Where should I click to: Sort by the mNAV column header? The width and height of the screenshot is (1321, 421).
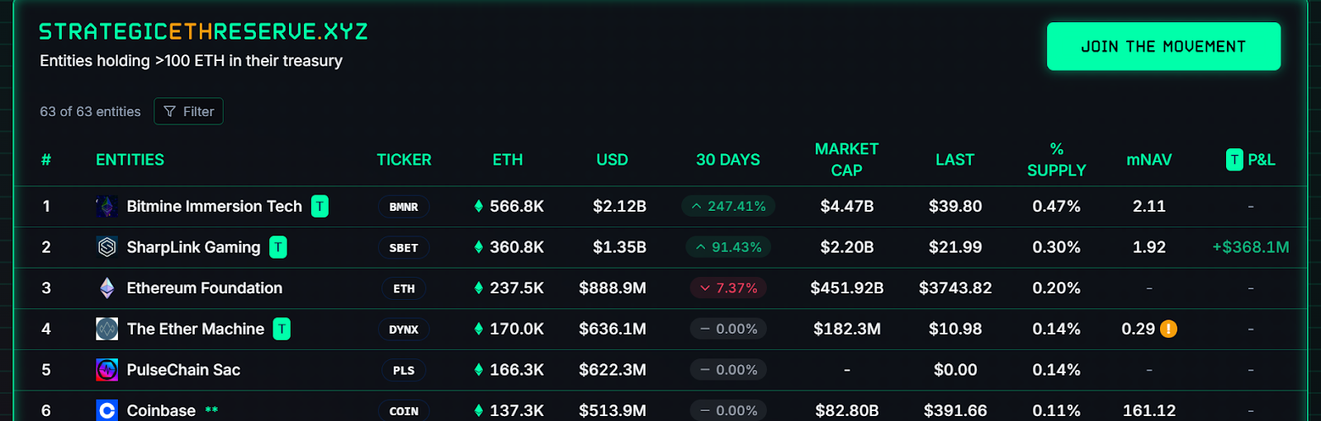coord(1149,160)
